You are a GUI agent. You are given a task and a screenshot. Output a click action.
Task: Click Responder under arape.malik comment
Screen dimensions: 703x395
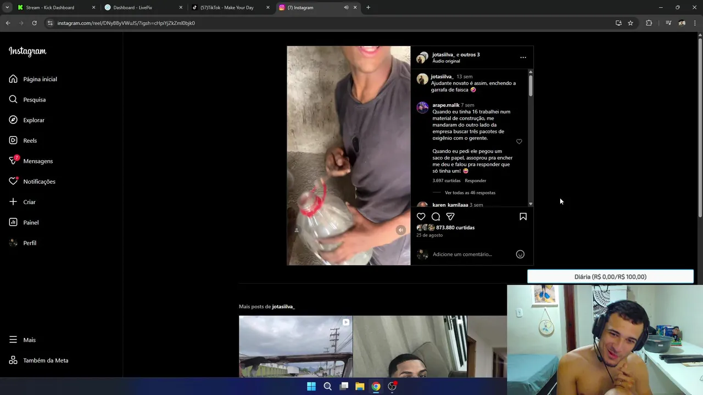[x=475, y=180]
